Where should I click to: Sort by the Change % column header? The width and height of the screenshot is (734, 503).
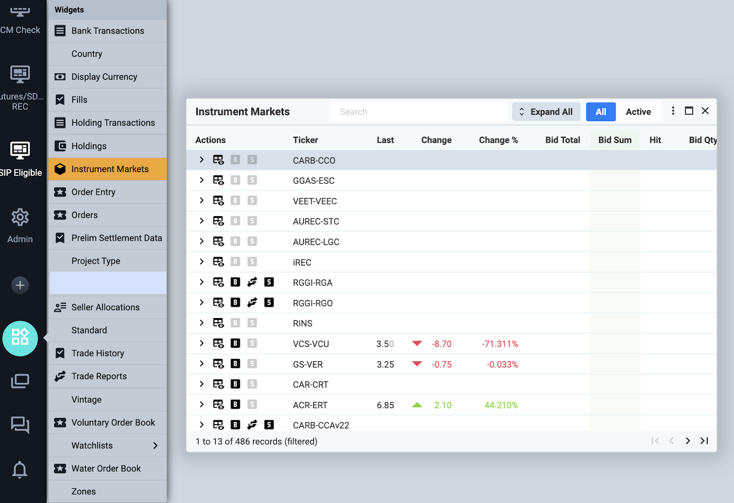pyautogui.click(x=498, y=140)
